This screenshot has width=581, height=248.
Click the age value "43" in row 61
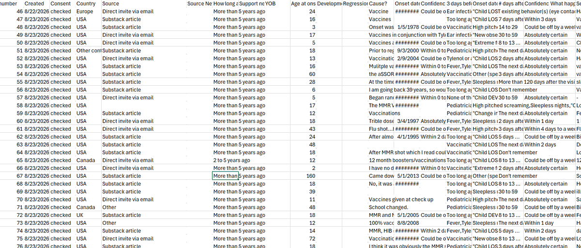tap(303, 129)
